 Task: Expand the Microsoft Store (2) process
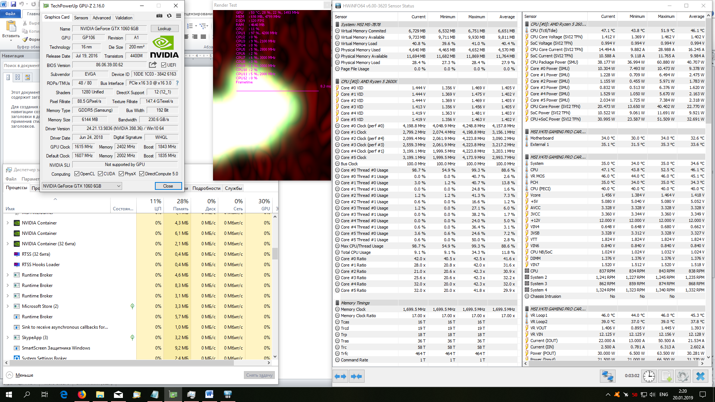[7, 306]
